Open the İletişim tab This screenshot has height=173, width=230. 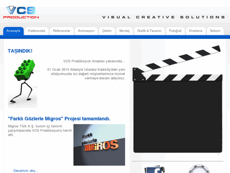coord(215,31)
